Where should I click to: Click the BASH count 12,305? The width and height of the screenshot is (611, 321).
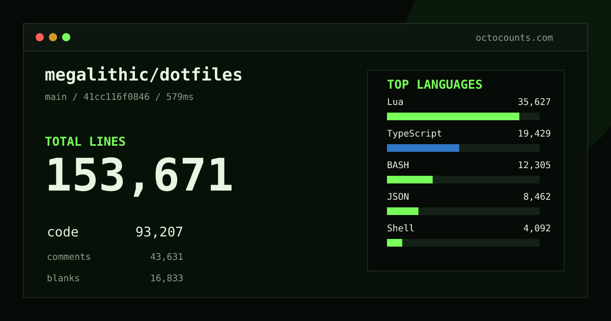[x=534, y=165]
